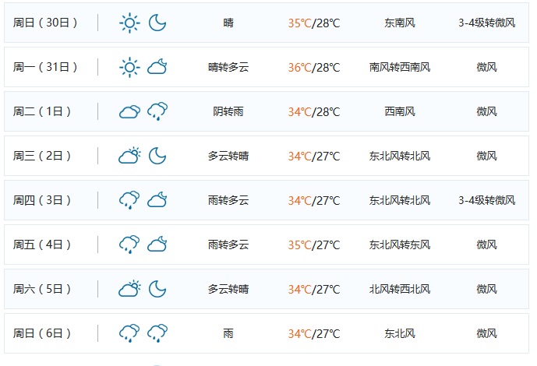Click the sunny icon for Sunday the 30th
Viewport: 537px width, 366px height.
(x=129, y=23)
